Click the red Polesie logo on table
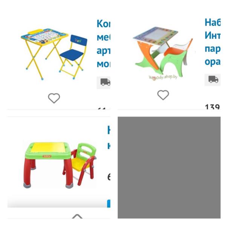The image size is (228, 226). tap(47, 156)
